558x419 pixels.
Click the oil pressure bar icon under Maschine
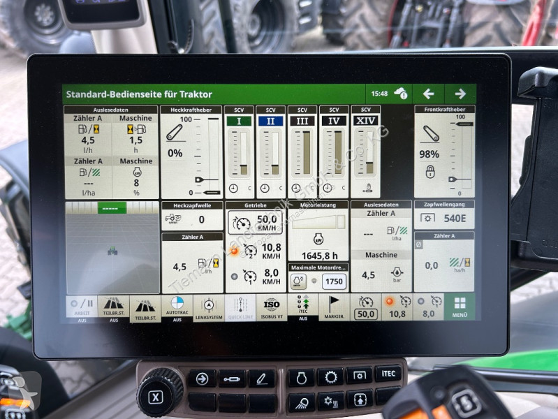[397, 273]
